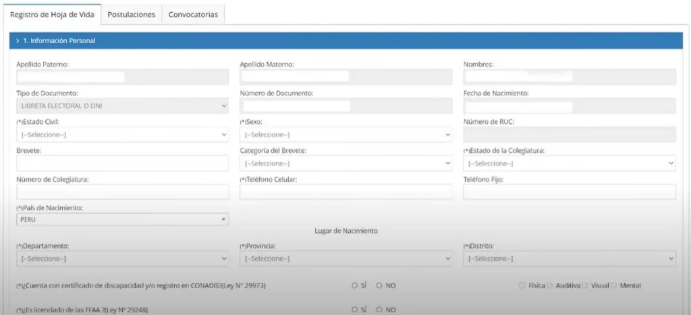Focus the Brevete text field
The height and width of the screenshot is (315, 691).
[122, 164]
